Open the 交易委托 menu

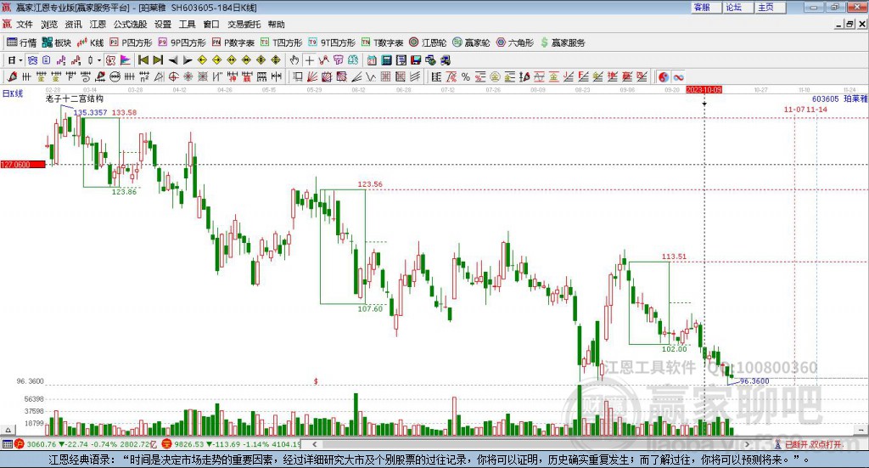pos(244,25)
